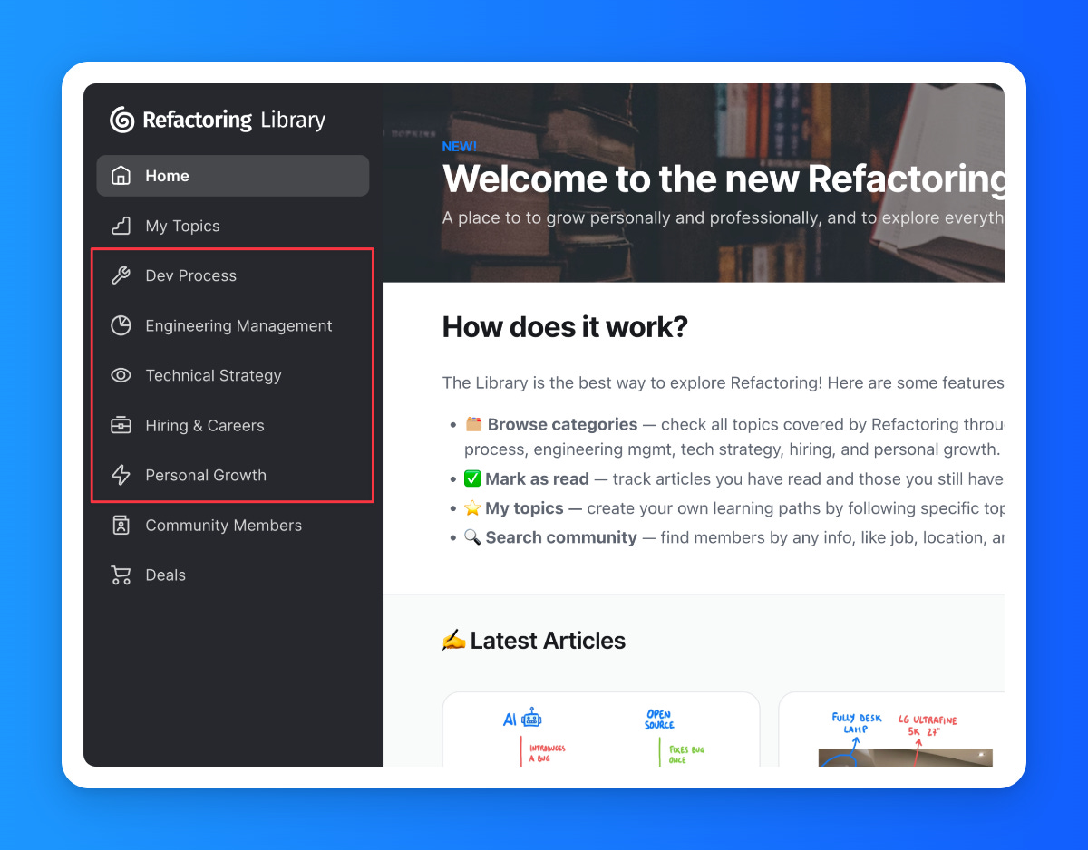Viewport: 1088px width, 850px height.
Task: Open the Technical Strategy category
Action: pyautogui.click(x=233, y=375)
